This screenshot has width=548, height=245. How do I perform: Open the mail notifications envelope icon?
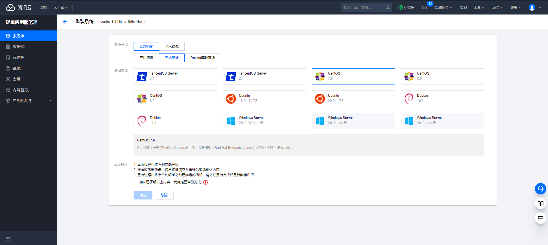click(425, 7)
